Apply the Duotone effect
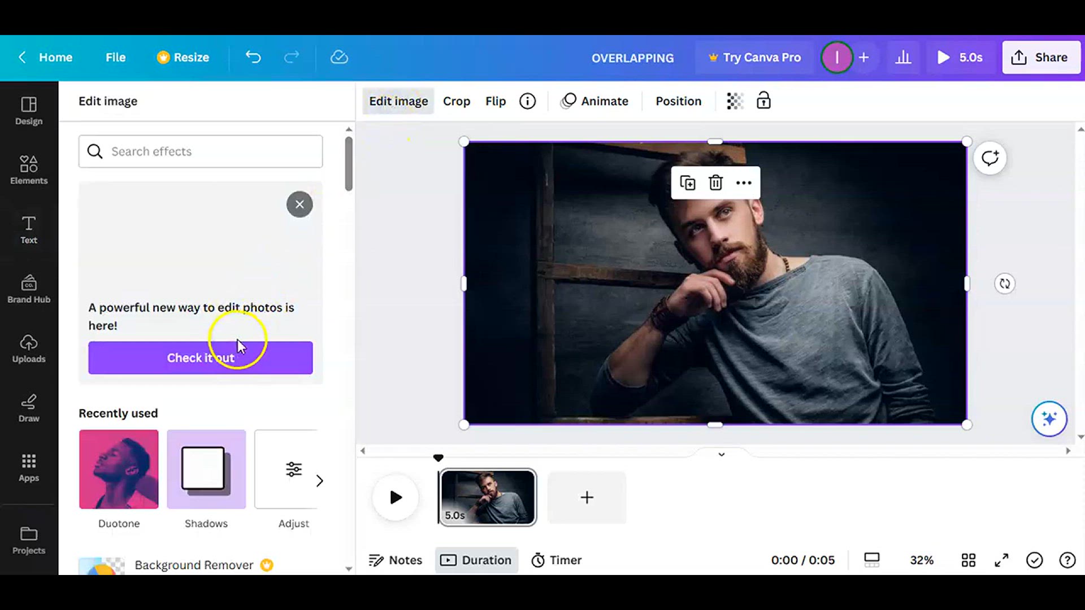1085x610 pixels. pos(119,469)
